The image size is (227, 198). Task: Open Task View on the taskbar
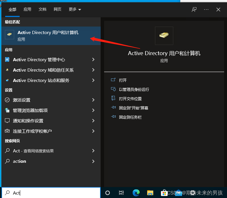click(121, 193)
